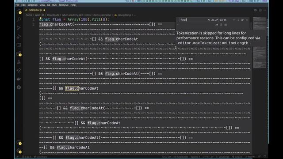Open editor More Actions ellipsis

(x=265, y=10)
